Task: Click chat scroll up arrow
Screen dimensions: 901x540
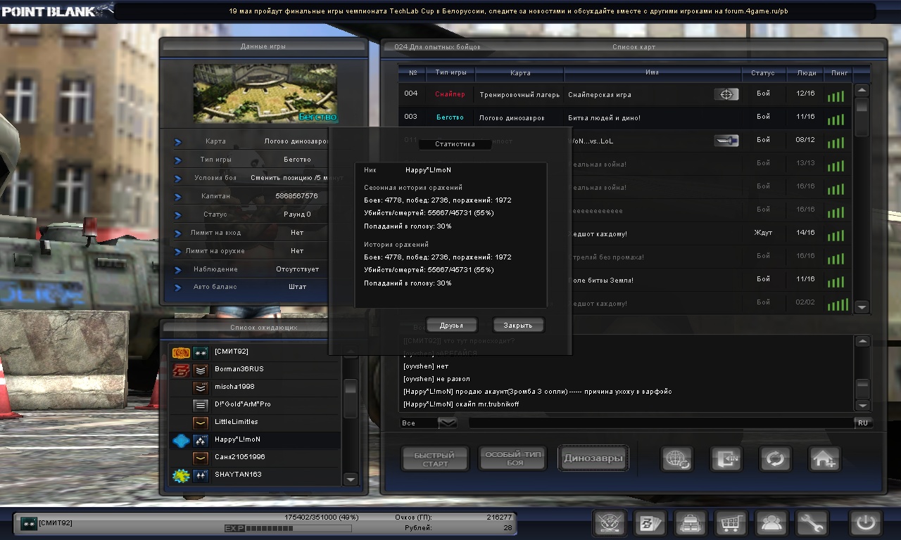Action: click(862, 342)
